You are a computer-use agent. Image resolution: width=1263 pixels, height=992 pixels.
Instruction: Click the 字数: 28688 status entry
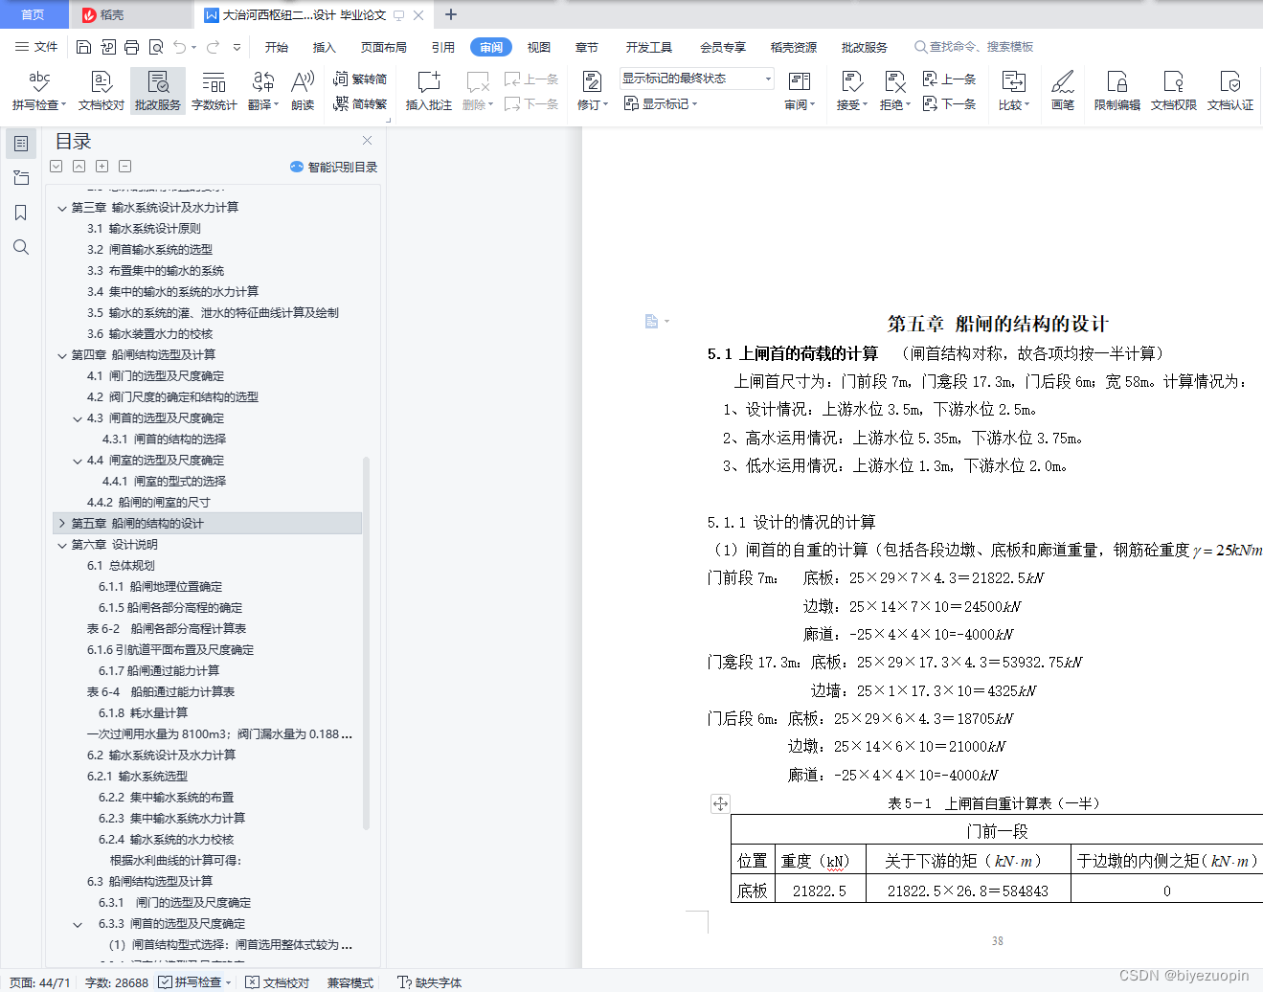click(117, 981)
